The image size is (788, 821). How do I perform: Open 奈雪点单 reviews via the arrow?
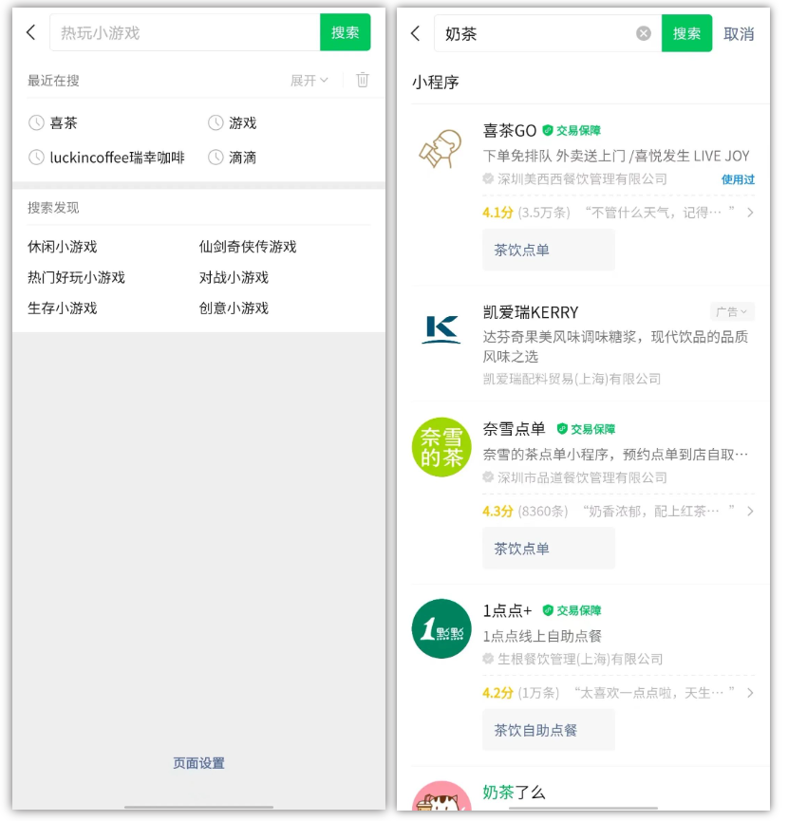tap(750, 511)
